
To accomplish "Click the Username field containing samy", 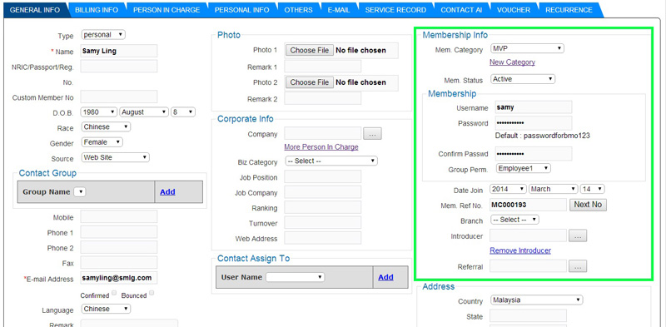I will click(x=534, y=107).
